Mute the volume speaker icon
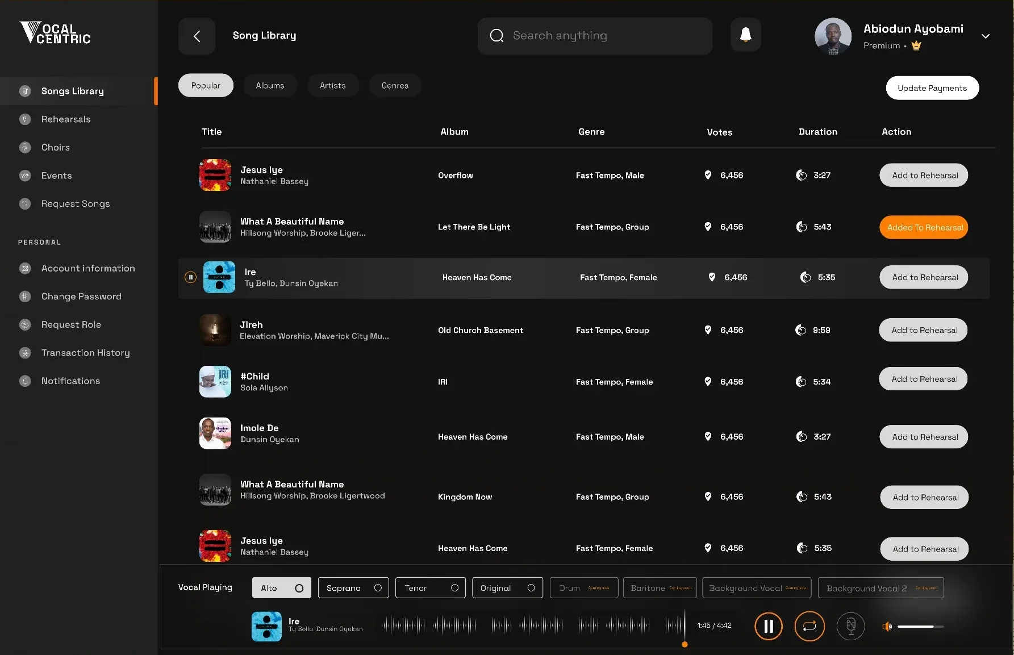Viewport: 1014px width, 655px height. pos(887,626)
